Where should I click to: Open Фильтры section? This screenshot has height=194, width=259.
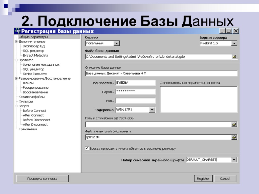coord(26,102)
